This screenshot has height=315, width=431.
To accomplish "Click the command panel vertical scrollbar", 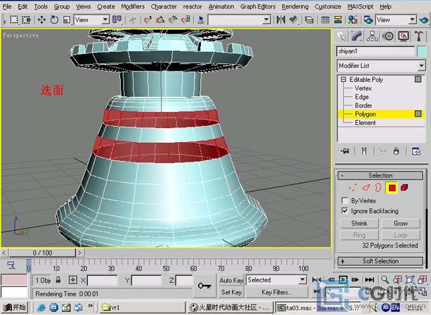I will click(x=426, y=239).
